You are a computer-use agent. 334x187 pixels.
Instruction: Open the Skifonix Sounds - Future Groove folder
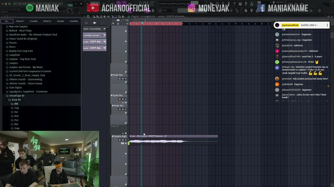coord(26,83)
